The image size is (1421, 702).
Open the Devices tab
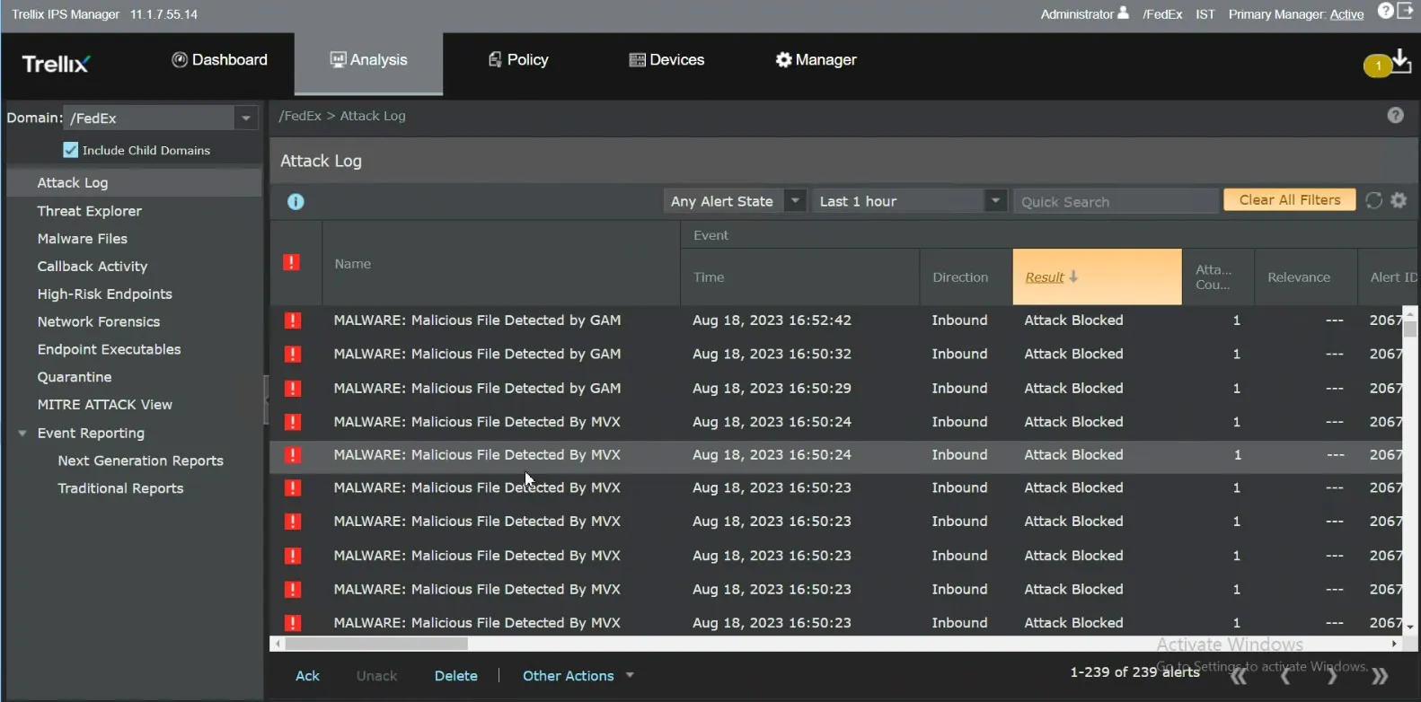coord(666,60)
